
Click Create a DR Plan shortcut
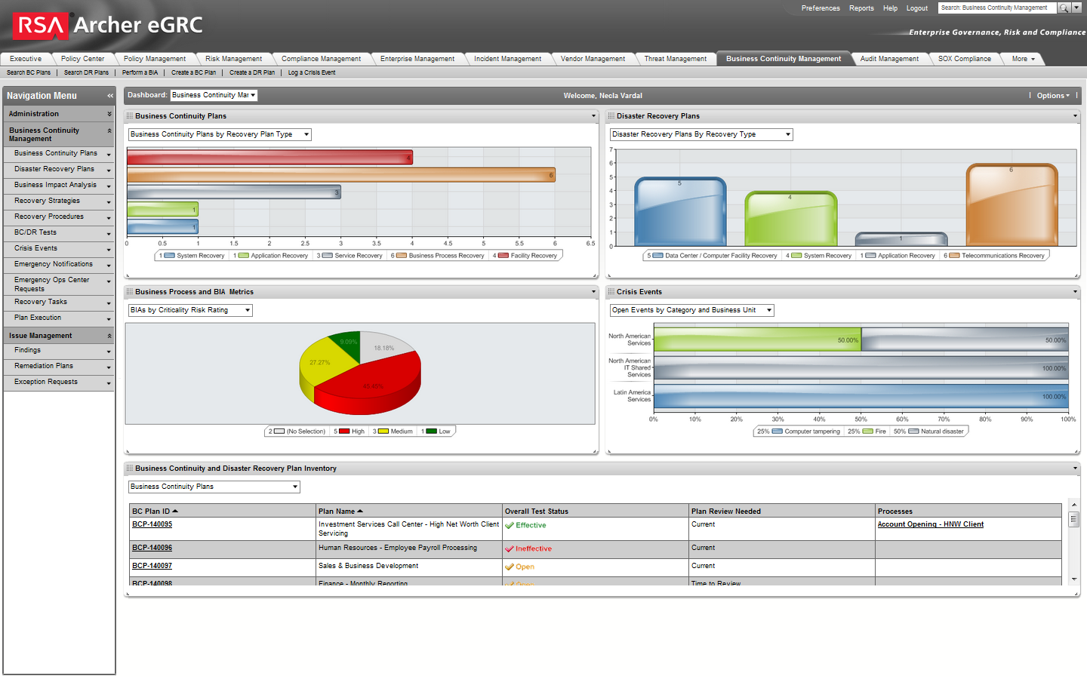coord(252,73)
